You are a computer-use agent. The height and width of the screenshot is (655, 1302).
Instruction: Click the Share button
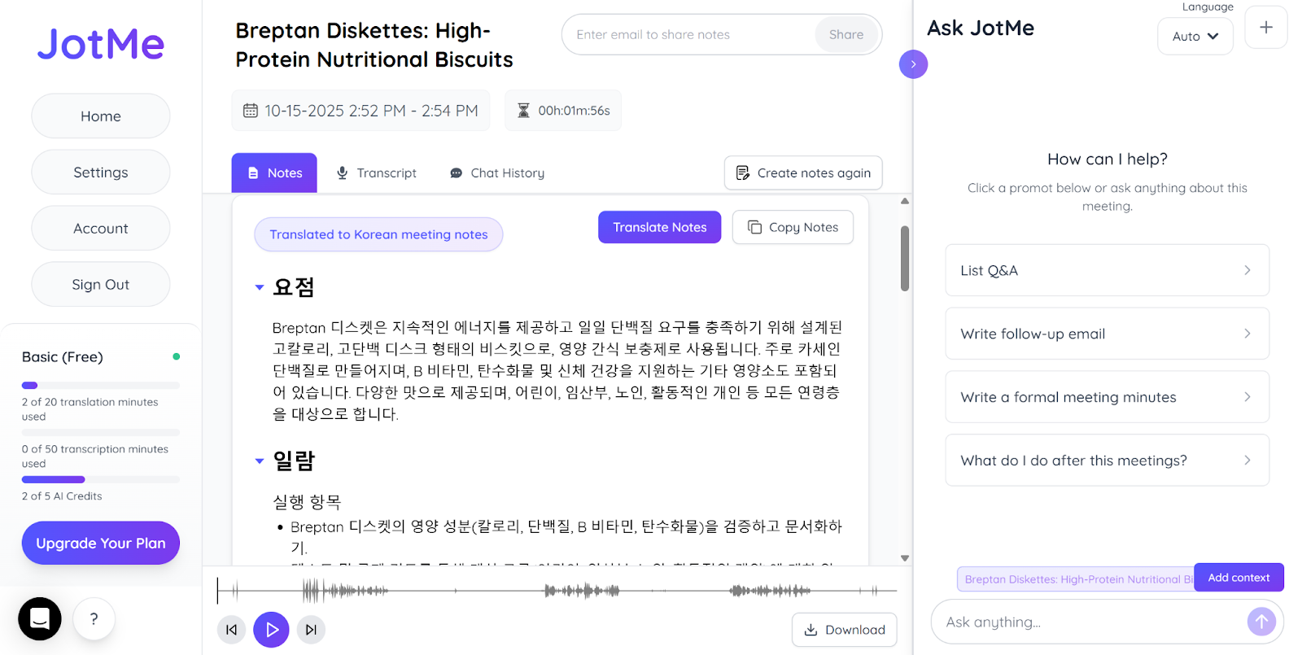tap(846, 34)
